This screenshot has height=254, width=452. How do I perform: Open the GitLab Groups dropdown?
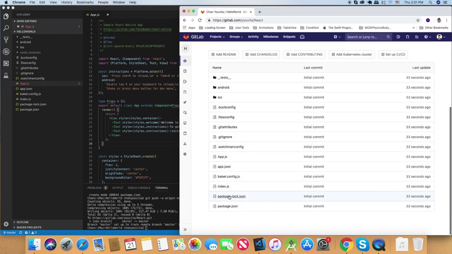[x=236, y=37]
